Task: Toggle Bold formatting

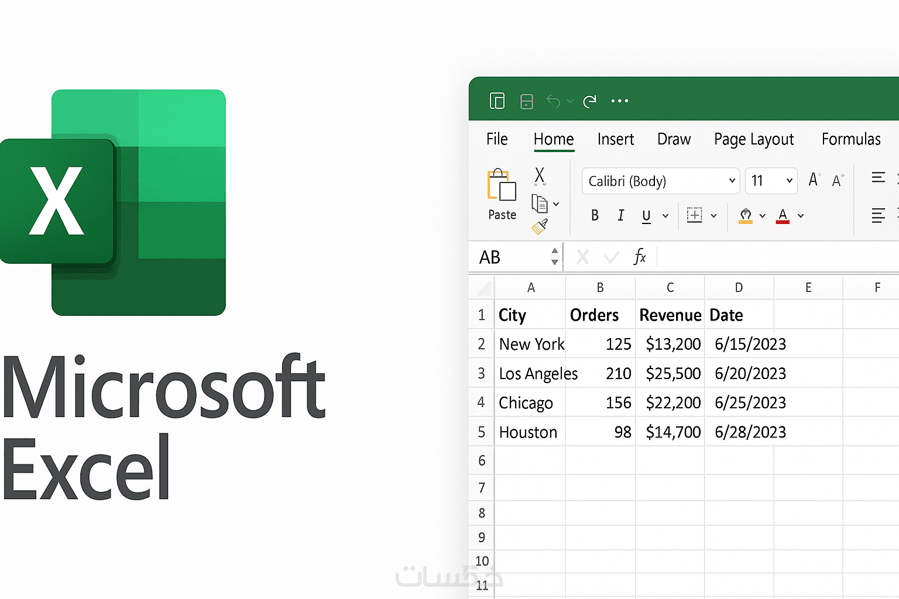Action: [x=595, y=216]
